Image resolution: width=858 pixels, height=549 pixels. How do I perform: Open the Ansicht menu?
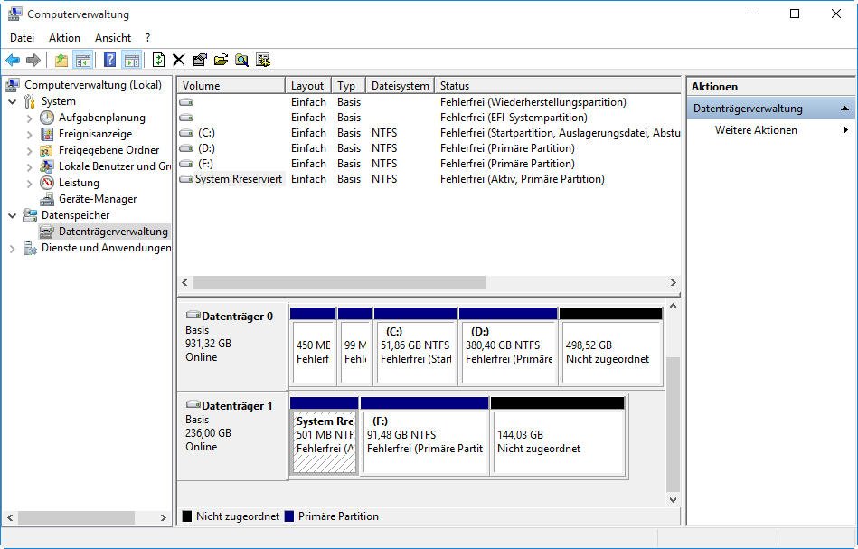point(113,38)
